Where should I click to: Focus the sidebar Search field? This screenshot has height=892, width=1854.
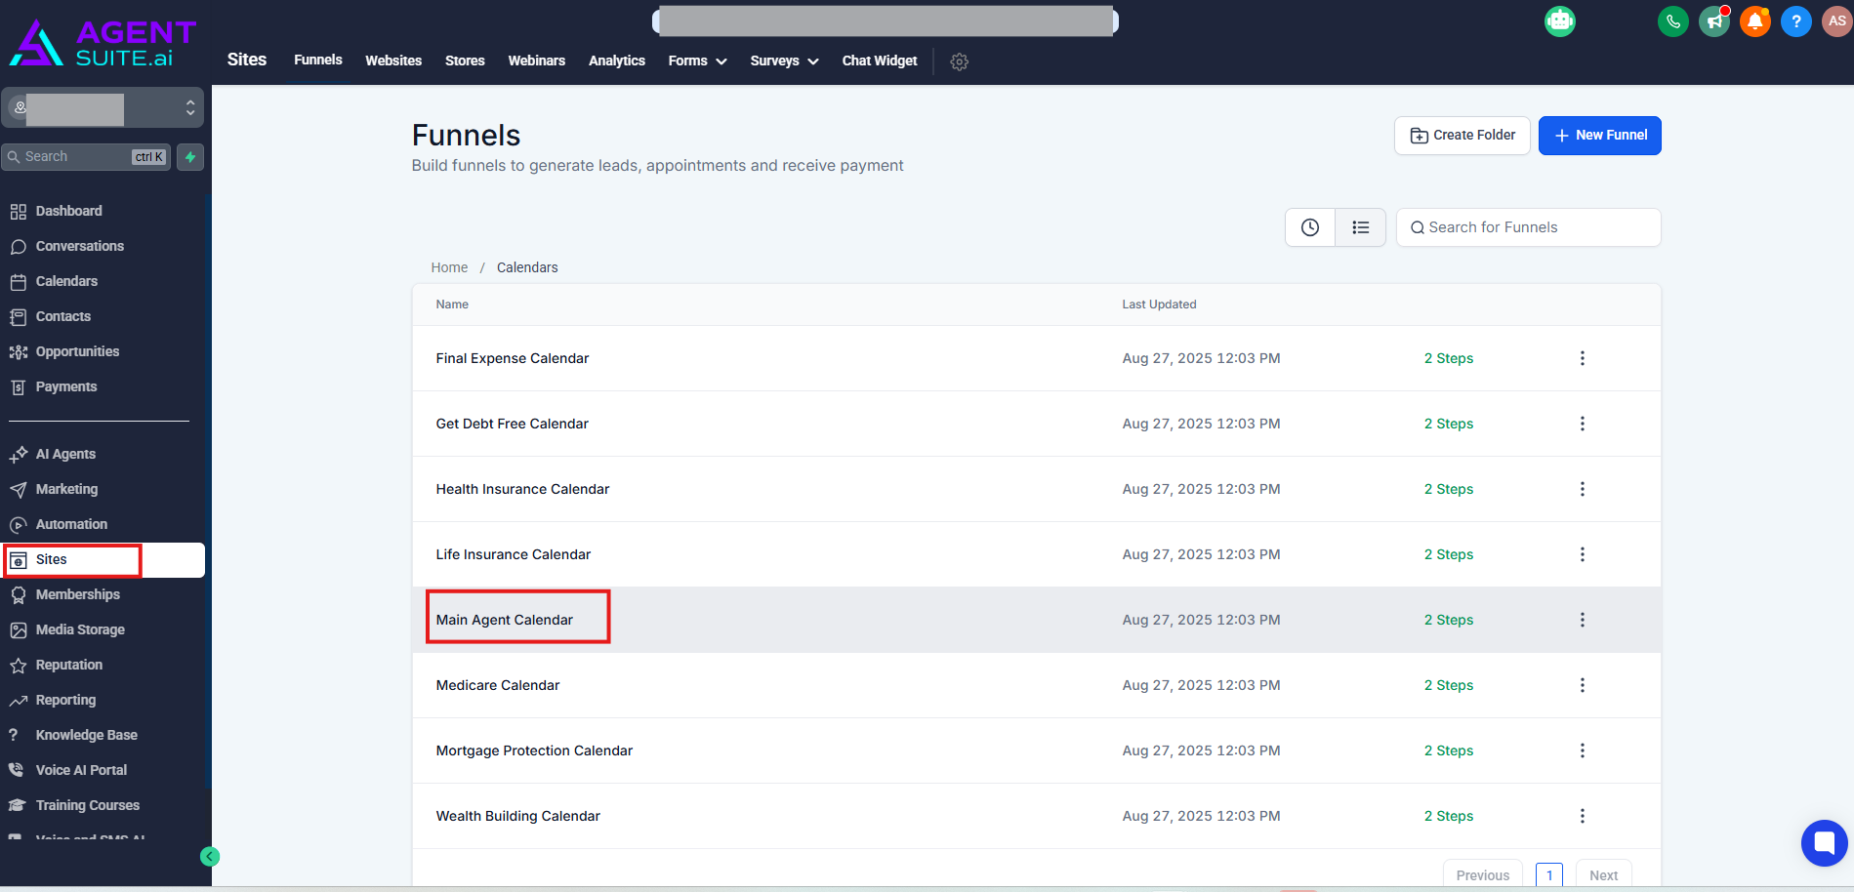pos(86,157)
